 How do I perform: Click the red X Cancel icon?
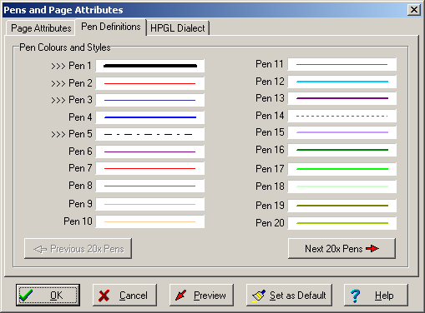pos(104,296)
